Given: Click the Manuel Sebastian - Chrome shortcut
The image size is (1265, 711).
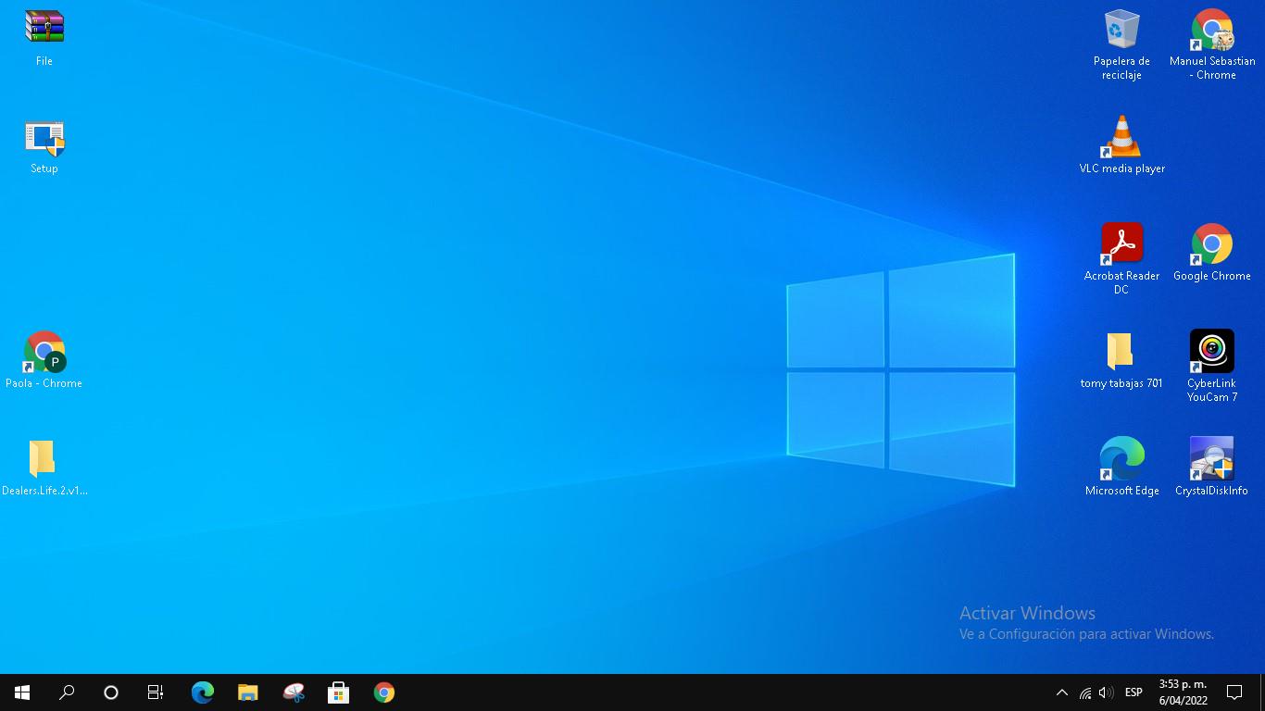Looking at the screenshot, I should (1211, 31).
